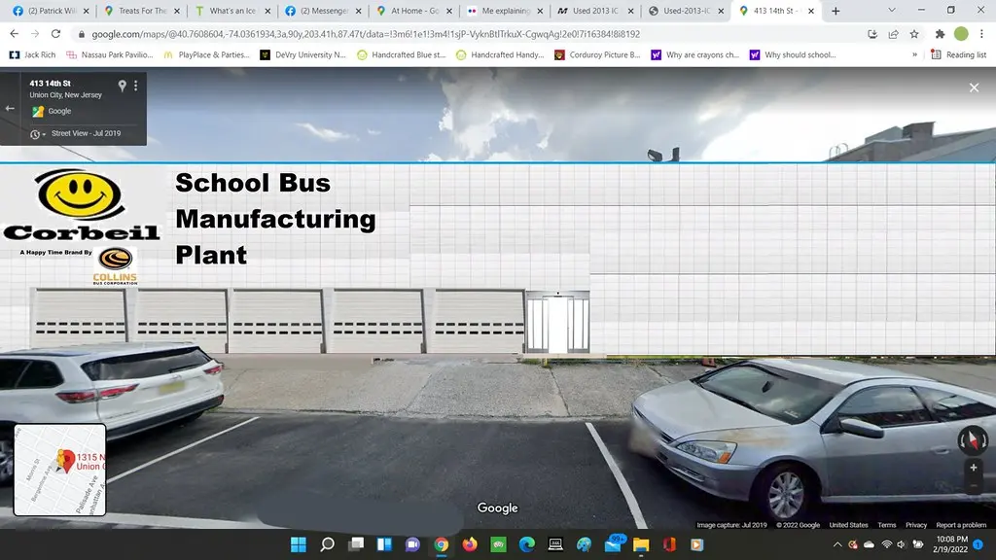Click the install app icon in address bar
996x560 pixels.
872,34
